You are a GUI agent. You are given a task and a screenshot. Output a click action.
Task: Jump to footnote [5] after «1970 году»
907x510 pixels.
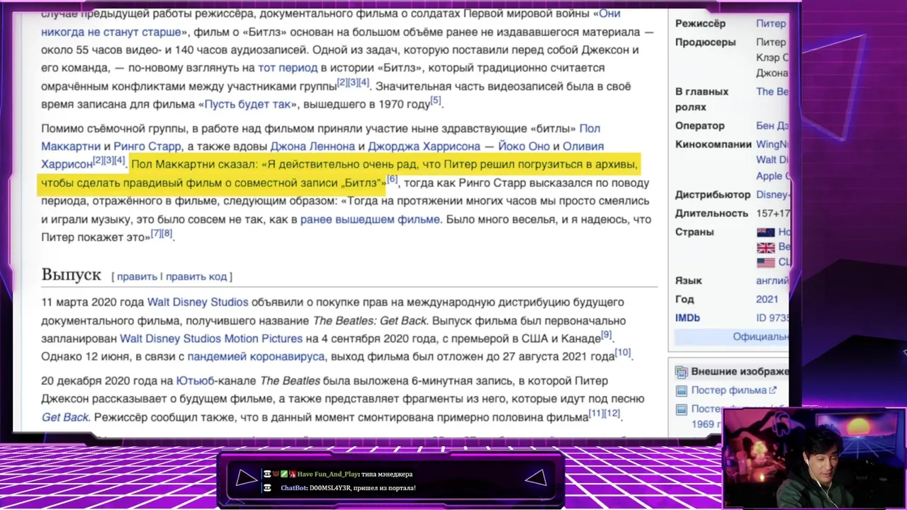[436, 101]
